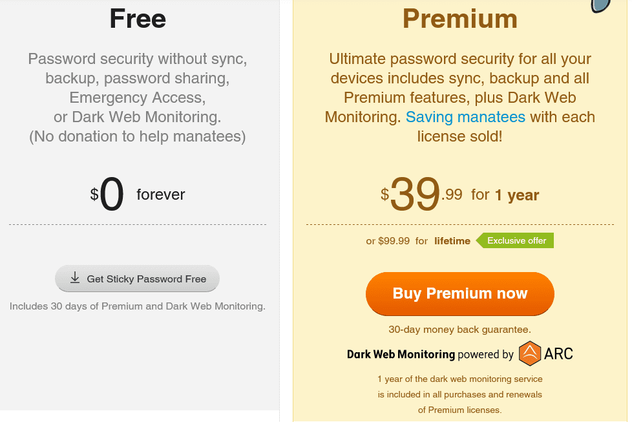Click the download arrow icon on Free button
The height and width of the screenshot is (422, 632).
point(75,278)
